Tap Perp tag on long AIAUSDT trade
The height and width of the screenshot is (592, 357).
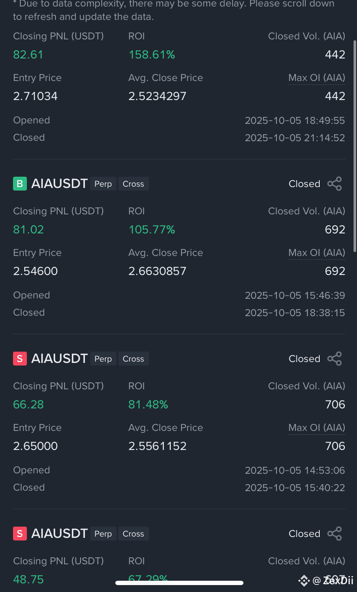click(x=103, y=184)
